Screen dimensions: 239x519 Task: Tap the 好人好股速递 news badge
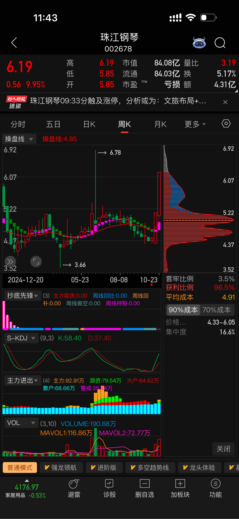(16, 102)
